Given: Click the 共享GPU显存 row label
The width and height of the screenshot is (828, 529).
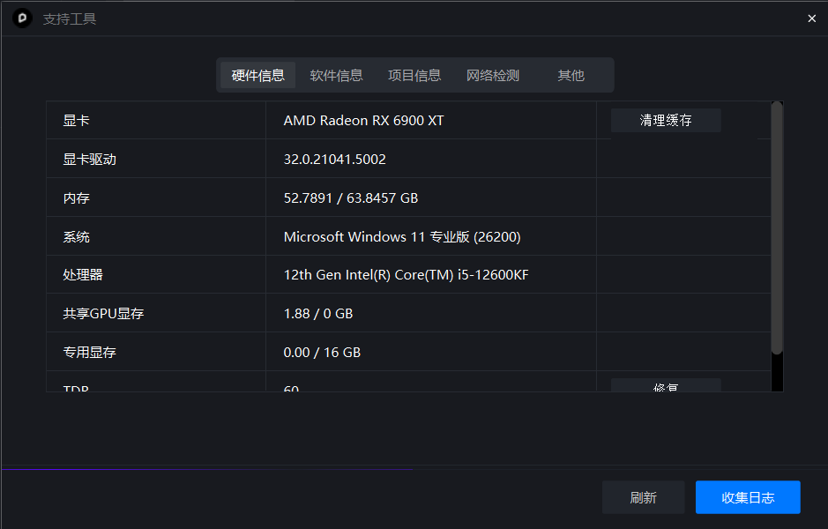Looking at the screenshot, I should point(103,314).
